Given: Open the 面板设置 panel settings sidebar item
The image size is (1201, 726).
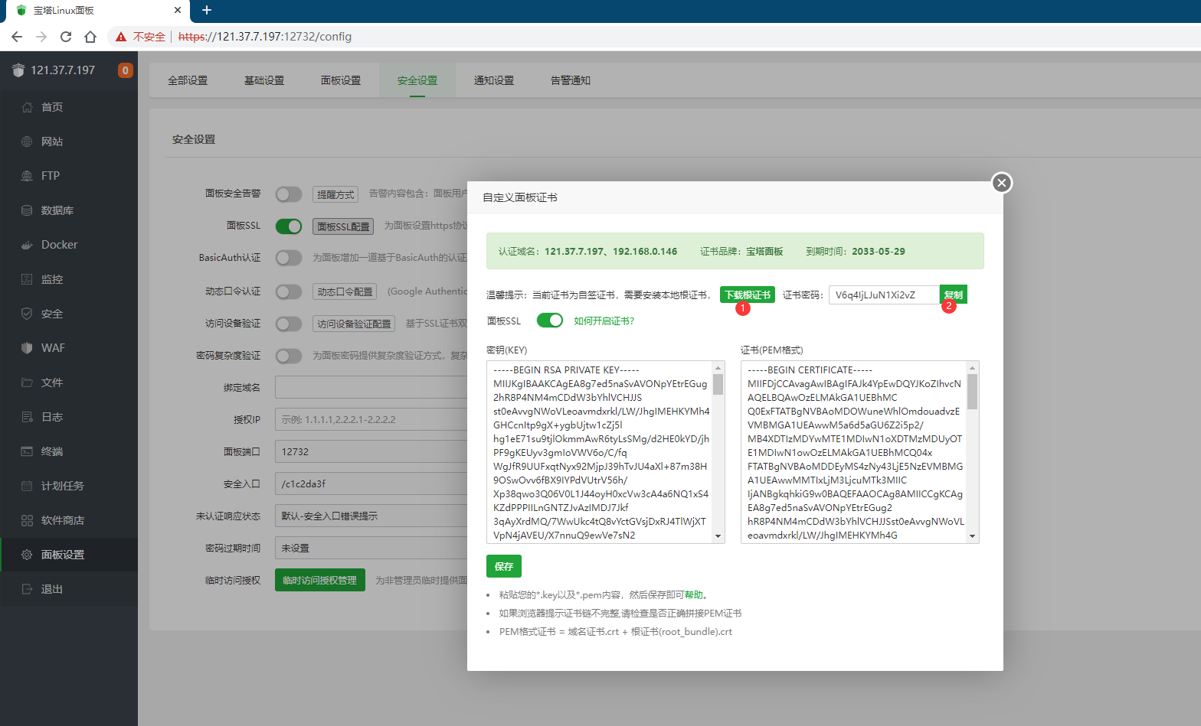Looking at the screenshot, I should pyautogui.click(x=69, y=555).
